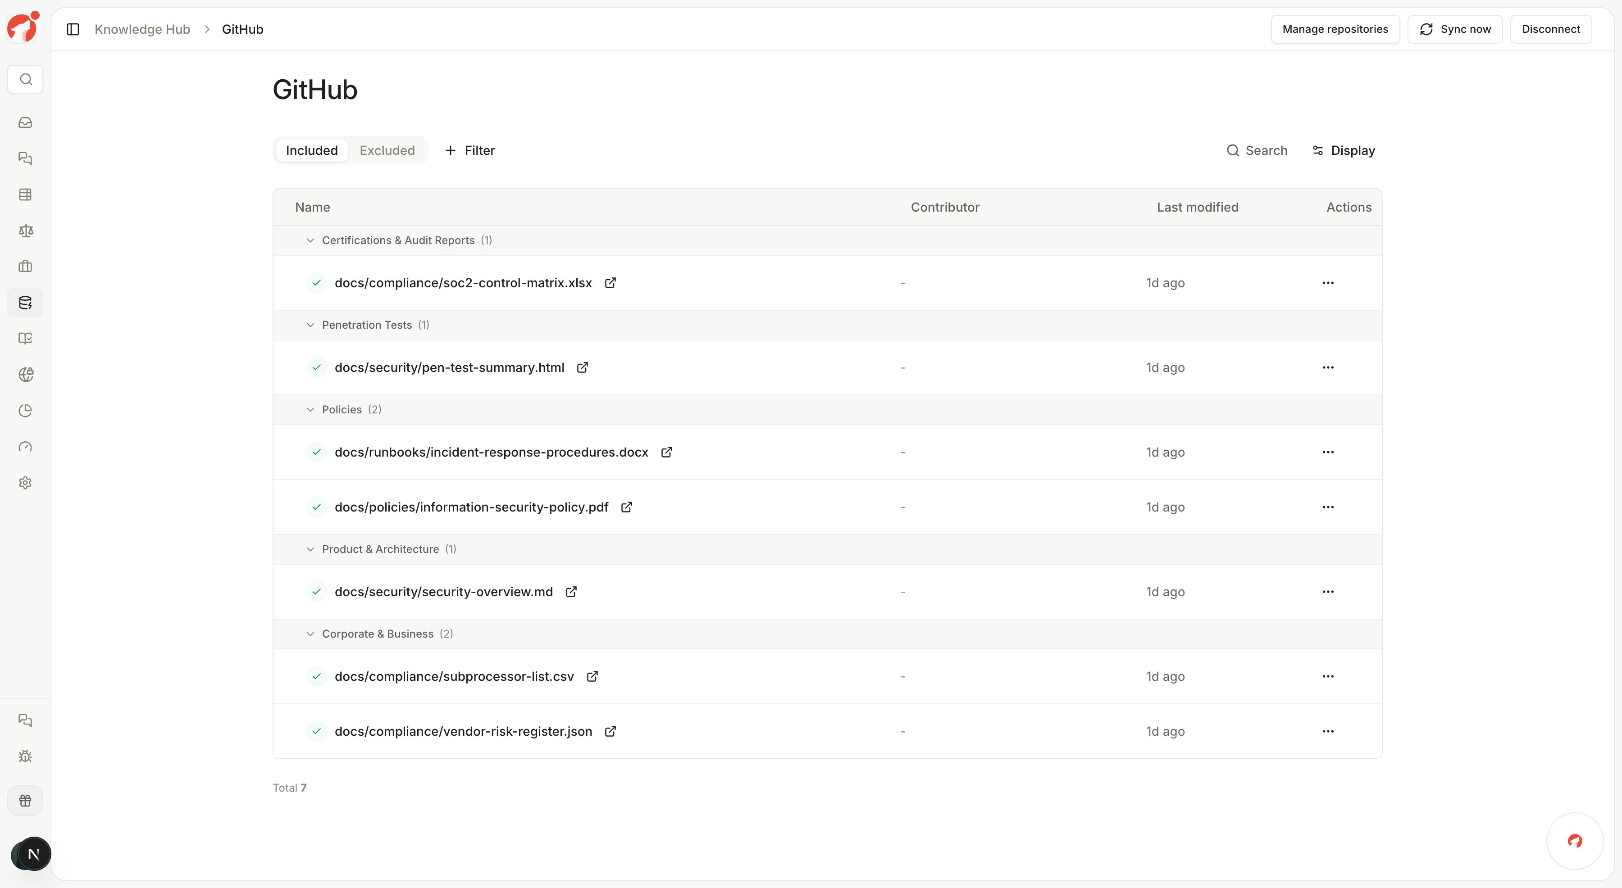Click the GitHub breadcrumb item
The image size is (1622, 888).
(x=242, y=29)
